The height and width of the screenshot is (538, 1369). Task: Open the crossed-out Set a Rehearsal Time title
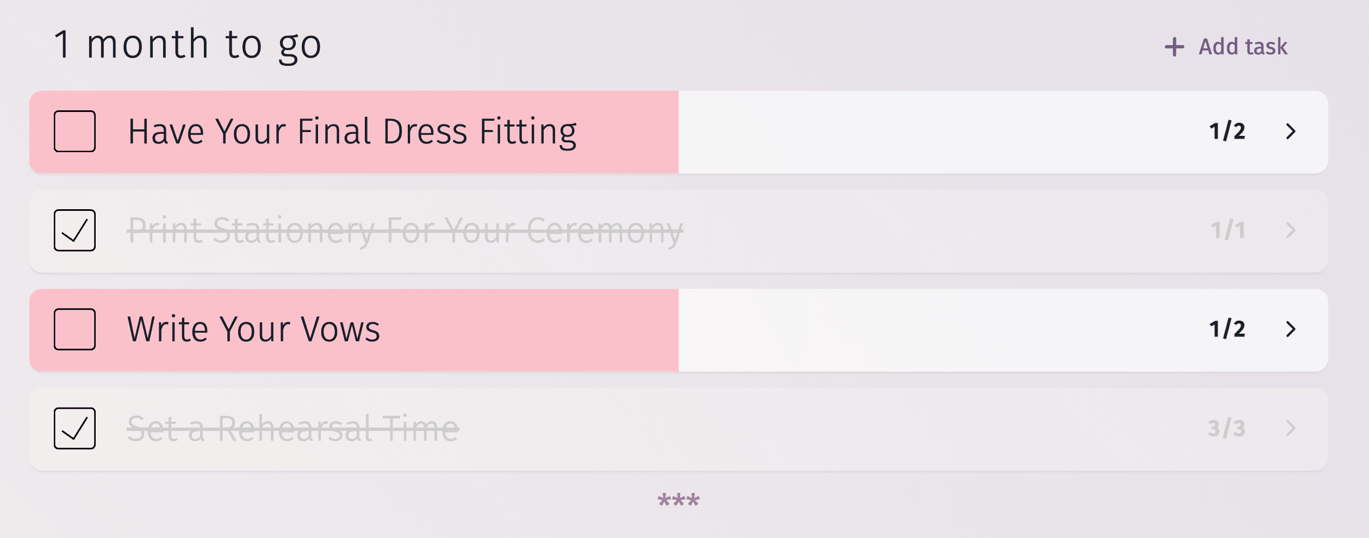293,428
